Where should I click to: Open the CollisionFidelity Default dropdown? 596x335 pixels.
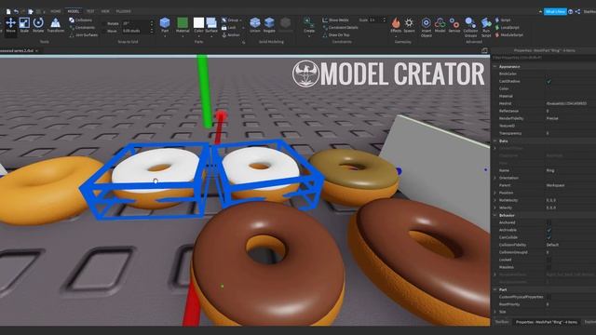coord(570,245)
